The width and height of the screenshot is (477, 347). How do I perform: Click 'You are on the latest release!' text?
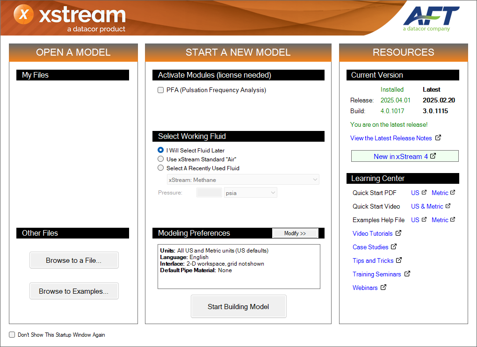point(389,125)
